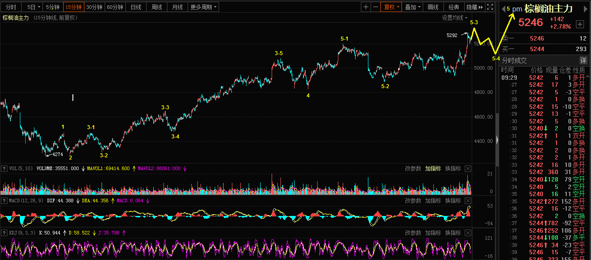Open the 更多周期 dropdown
591x260 pixels.
(x=203, y=7)
